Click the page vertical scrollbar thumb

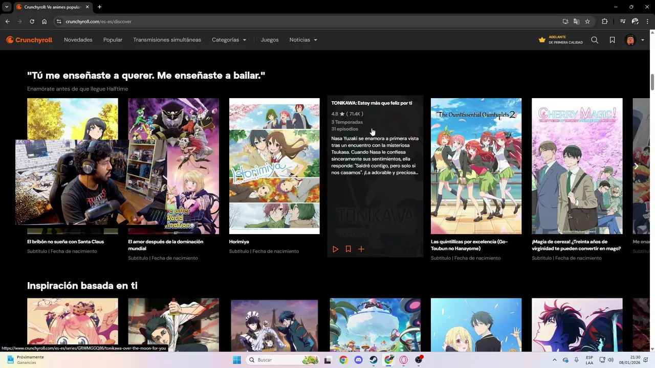(652, 82)
